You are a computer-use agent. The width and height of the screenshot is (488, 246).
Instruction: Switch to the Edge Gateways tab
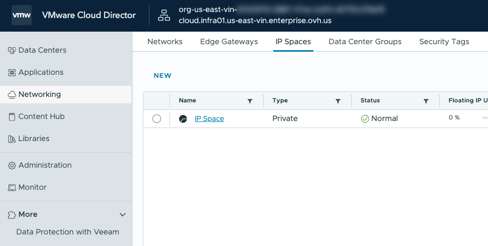[229, 42]
